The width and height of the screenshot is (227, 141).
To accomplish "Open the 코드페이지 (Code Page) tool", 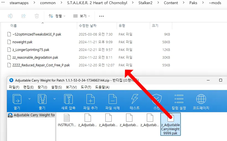I will coord(201,99).
